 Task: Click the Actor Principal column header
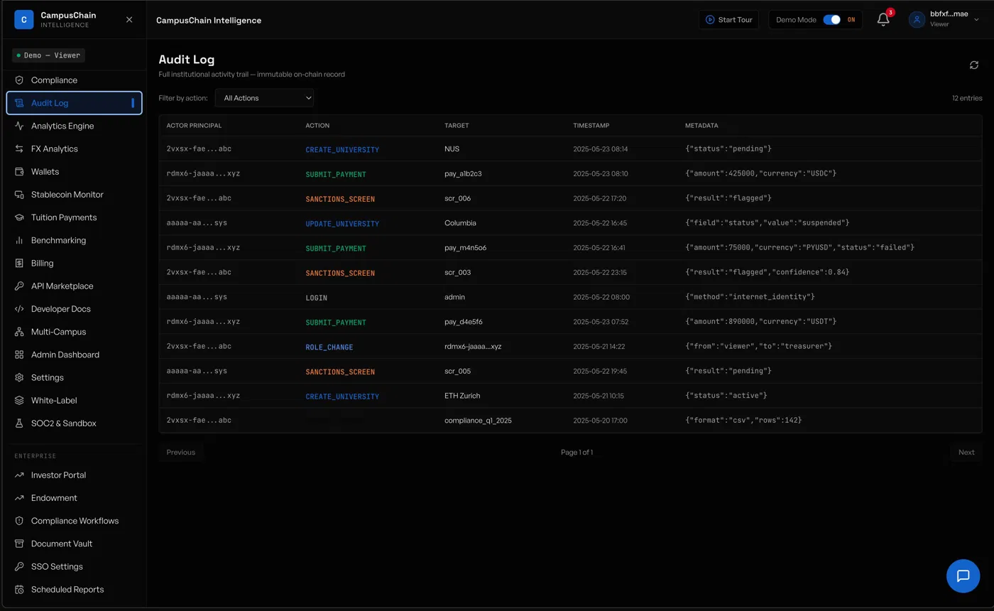194,126
